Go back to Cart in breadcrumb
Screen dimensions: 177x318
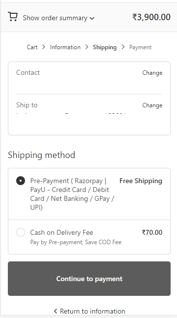[x=32, y=47]
